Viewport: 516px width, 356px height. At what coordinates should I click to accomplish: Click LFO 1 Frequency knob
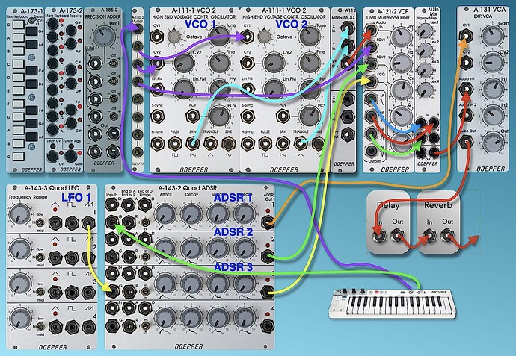20,214
